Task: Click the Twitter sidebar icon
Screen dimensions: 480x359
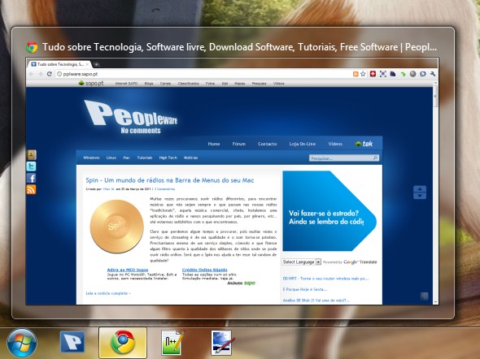Action: coord(31,167)
